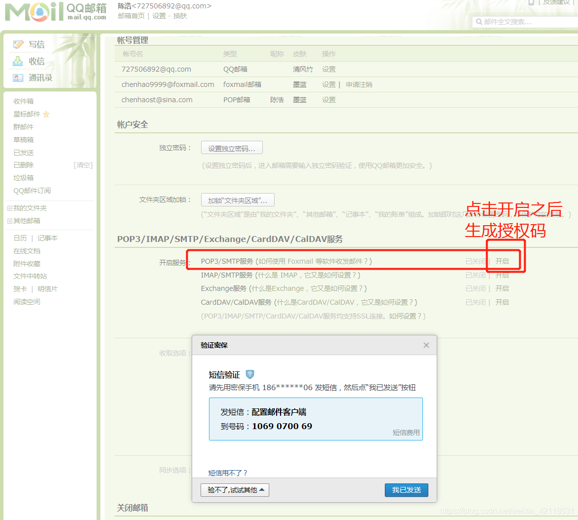
Task: Click 反馈建议 at top right
Action: pyautogui.click(x=557, y=2)
